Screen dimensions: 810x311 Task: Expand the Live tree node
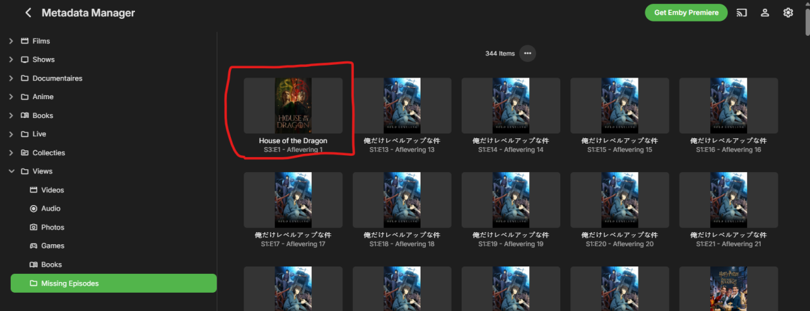point(11,134)
